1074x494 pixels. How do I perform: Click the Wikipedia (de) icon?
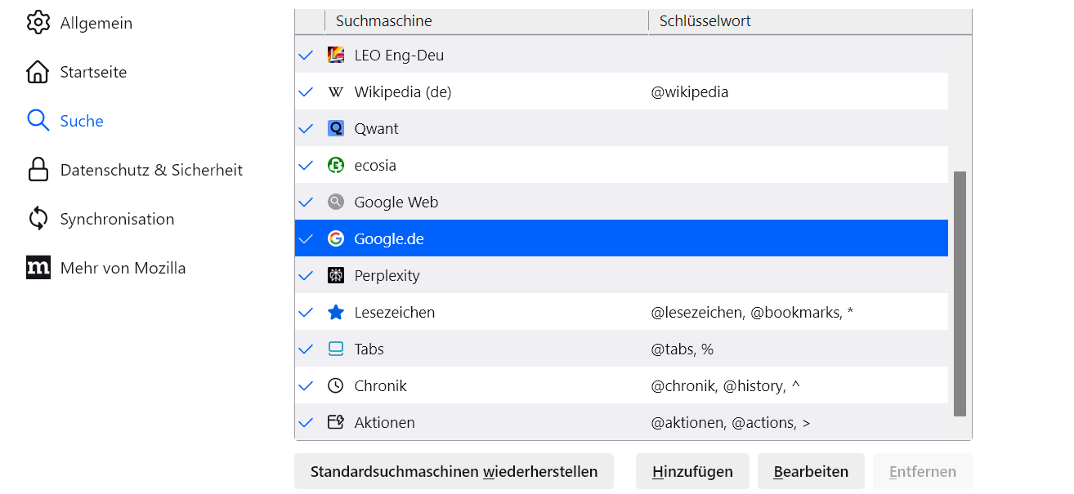336,92
